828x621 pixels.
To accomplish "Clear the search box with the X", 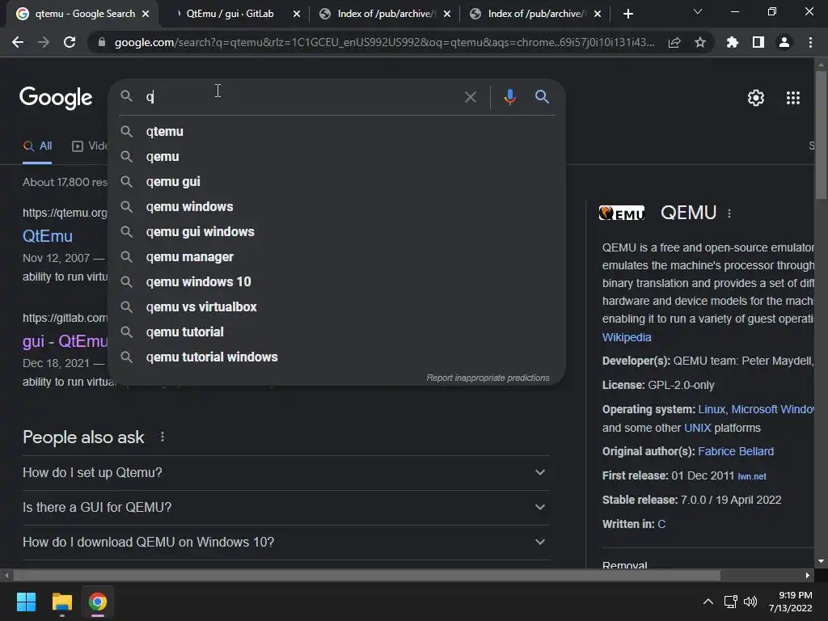I will point(471,97).
